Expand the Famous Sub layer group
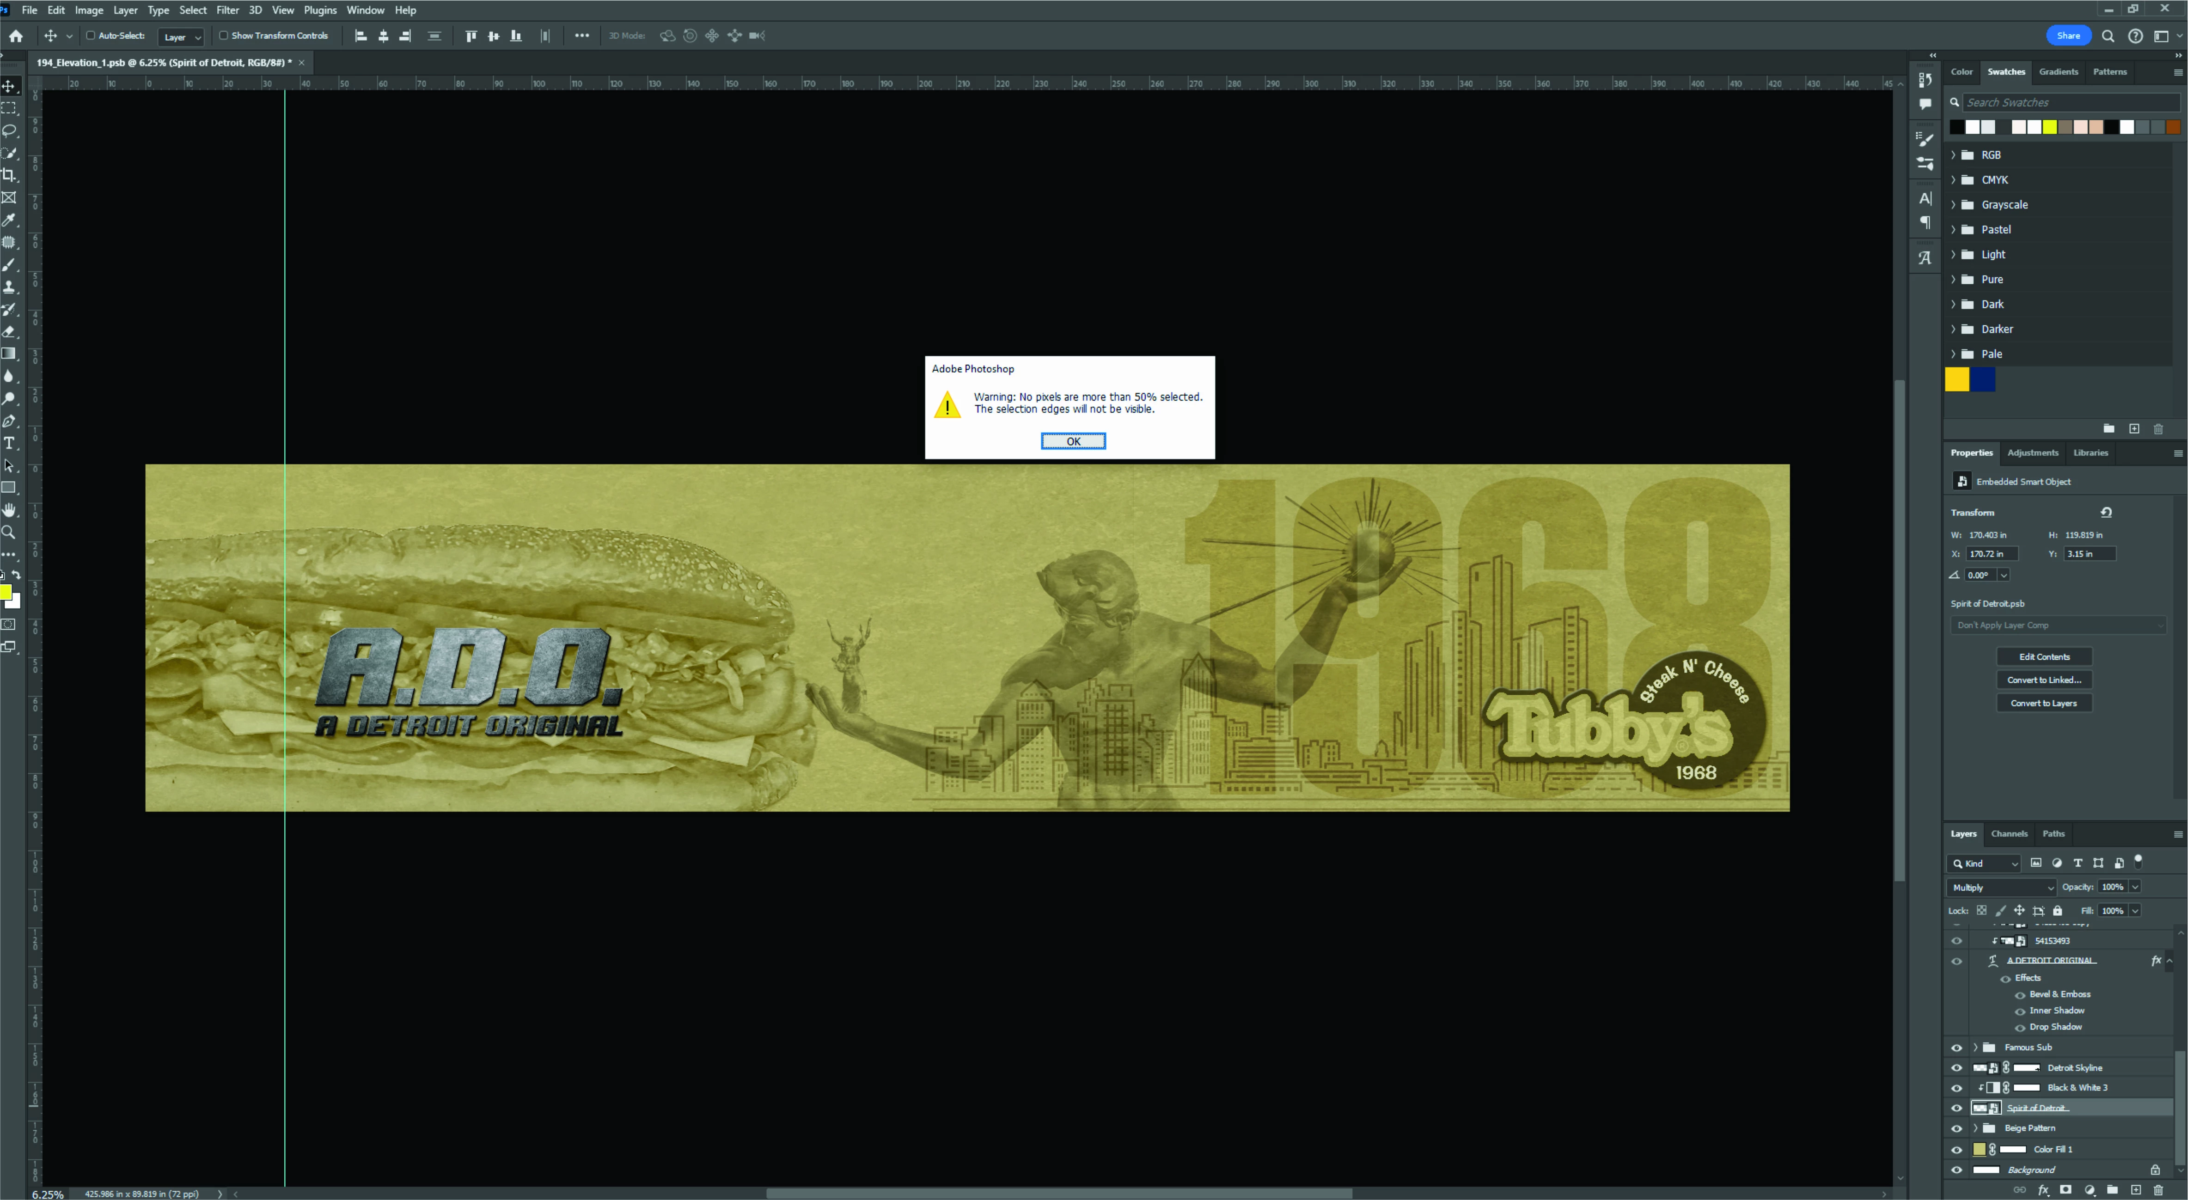 coord(1975,1047)
